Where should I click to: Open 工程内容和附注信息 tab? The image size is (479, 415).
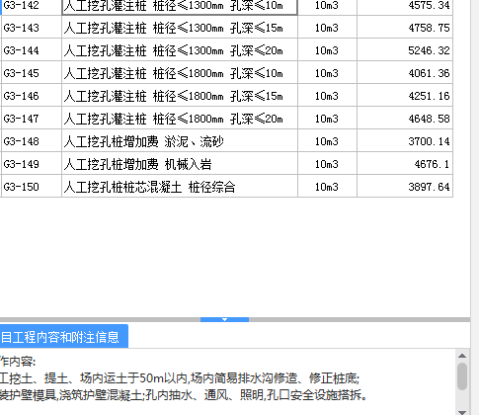63,336
